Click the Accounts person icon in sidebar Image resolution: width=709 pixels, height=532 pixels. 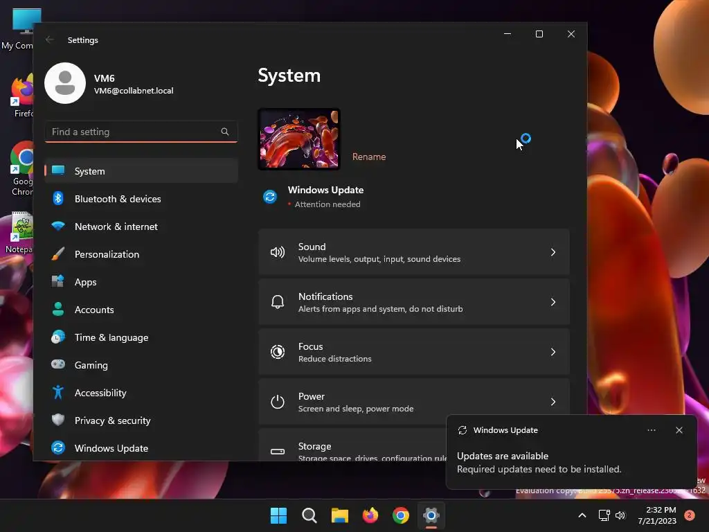(58, 309)
